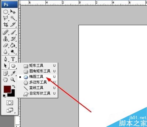147x127 pixels.
Task: Choose the Polygonal Lasso tool
Action: click(x=6, y=18)
